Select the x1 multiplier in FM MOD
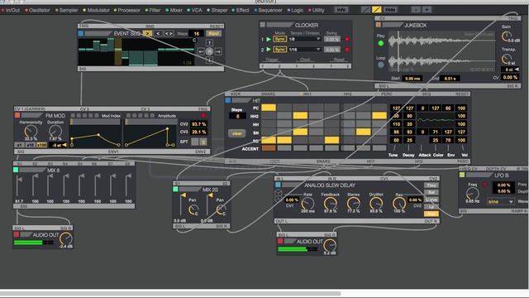This screenshot has width=529, height=298. [x=19, y=145]
